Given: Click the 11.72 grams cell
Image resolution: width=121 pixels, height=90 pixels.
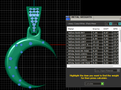Looking at the screenshot, I should click(x=97, y=48).
